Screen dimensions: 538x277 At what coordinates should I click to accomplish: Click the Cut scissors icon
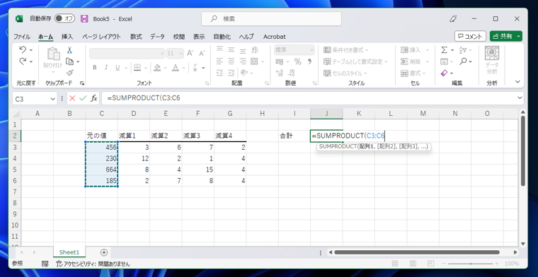click(69, 50)
